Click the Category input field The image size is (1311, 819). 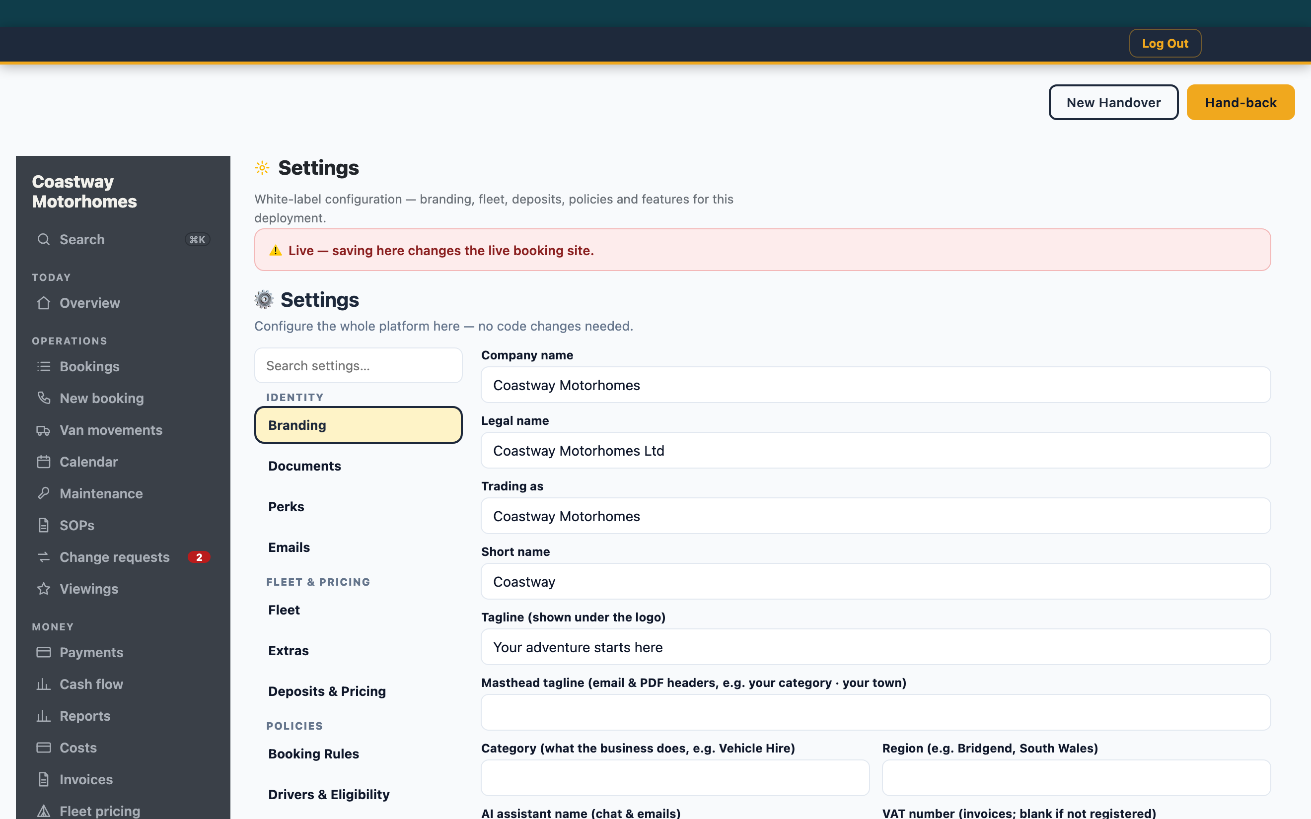point(675,778)
